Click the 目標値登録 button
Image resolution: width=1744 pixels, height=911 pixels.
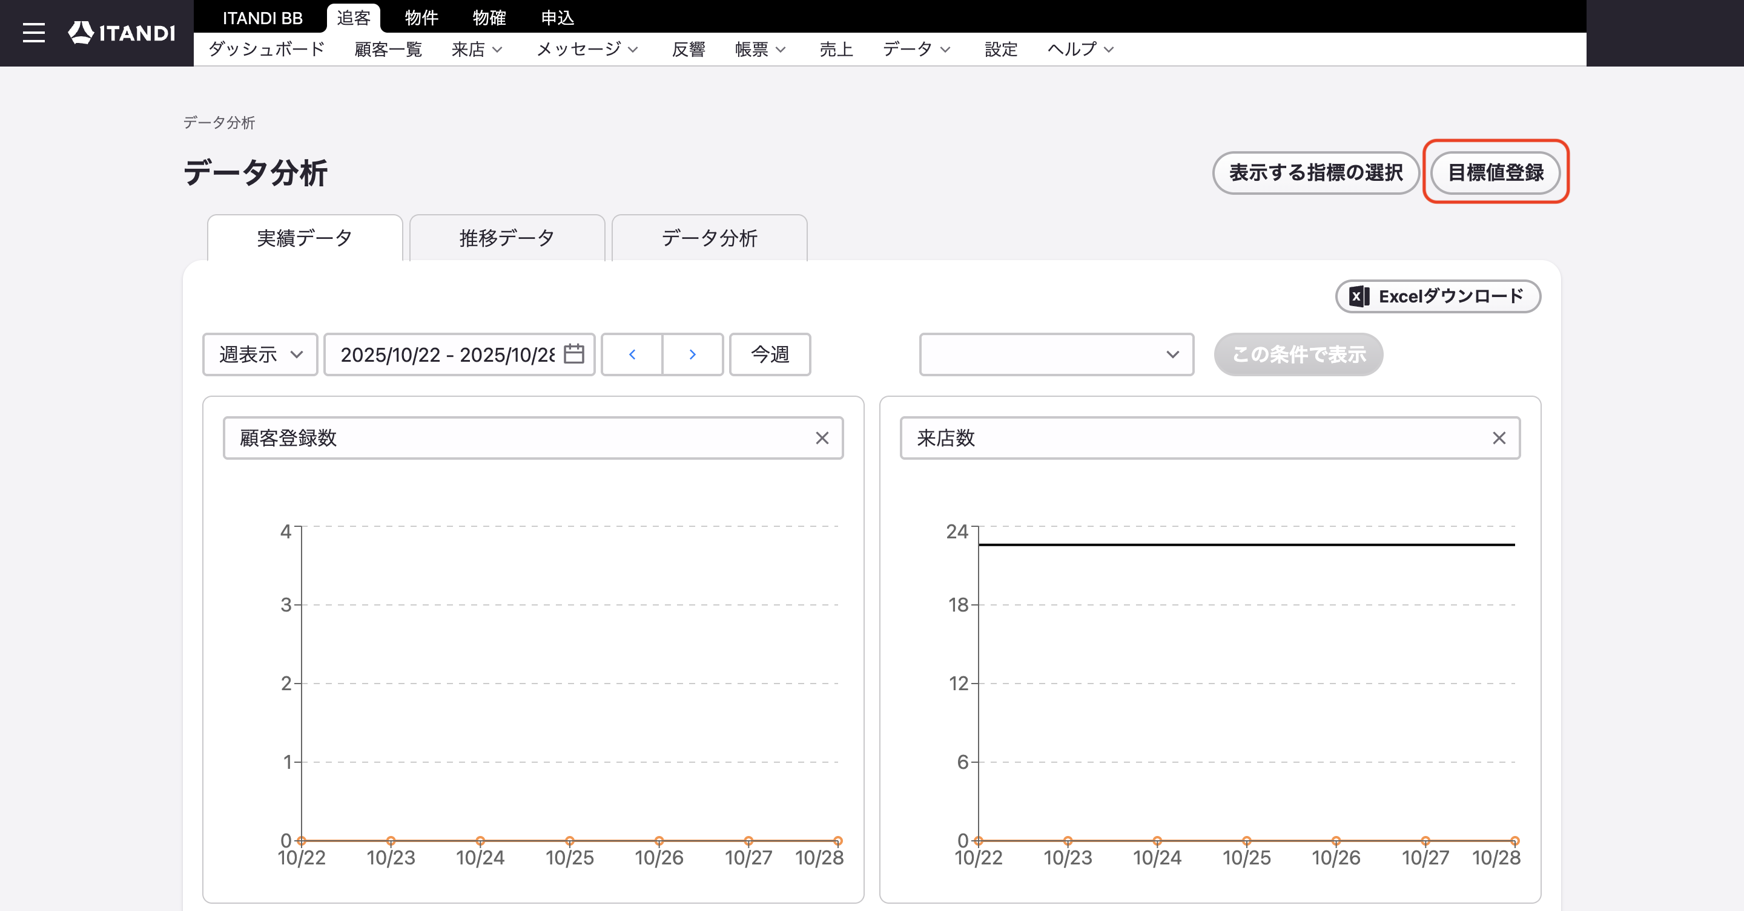pos(1496,173)
